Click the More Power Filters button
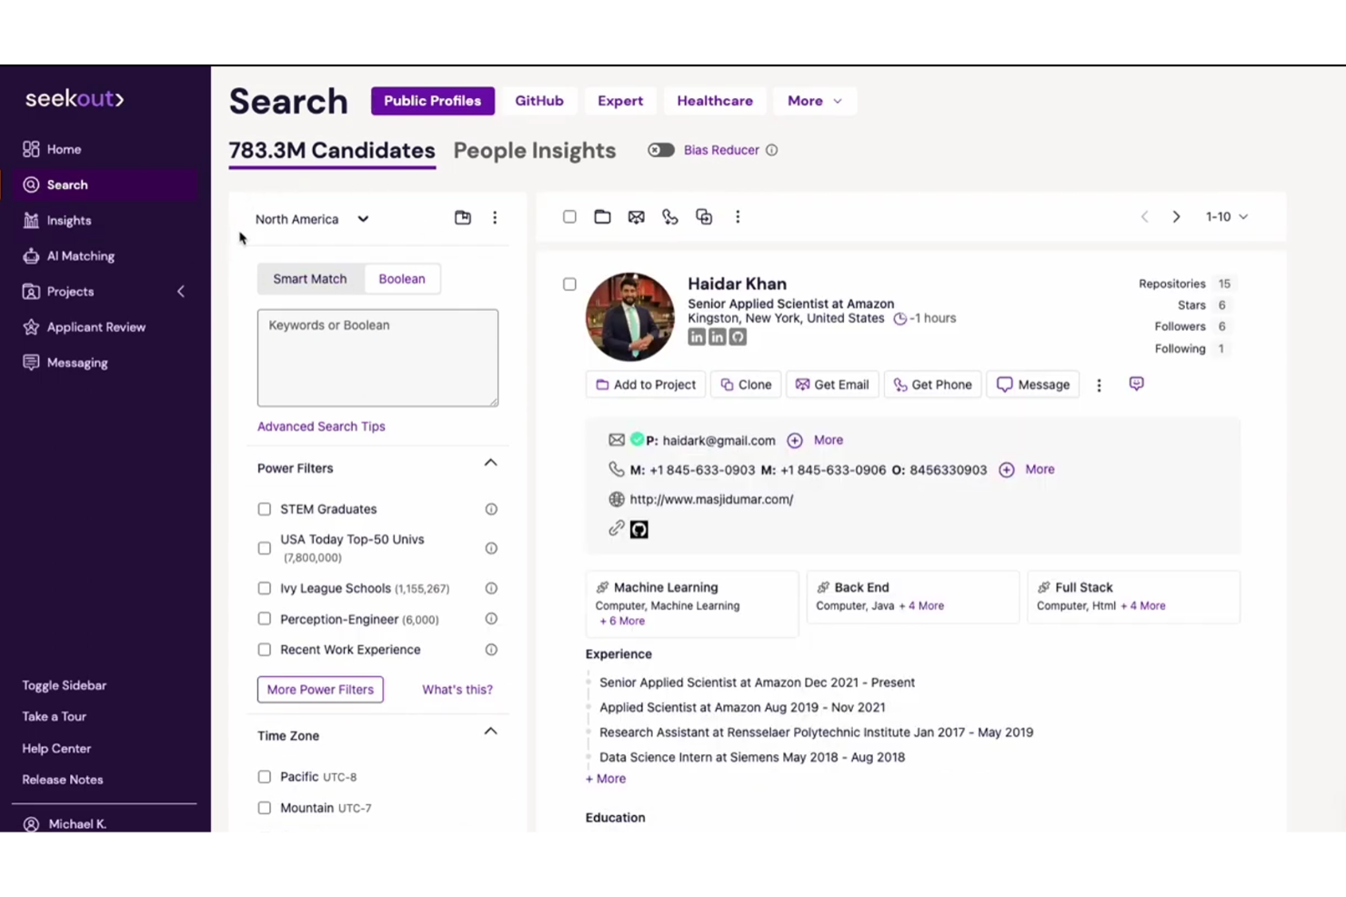The width and height of the screenshot is (1346, 897). pyautogui.click(x=320, y=689)
